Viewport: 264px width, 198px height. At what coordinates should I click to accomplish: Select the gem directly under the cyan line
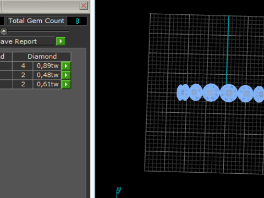point(229,93)
